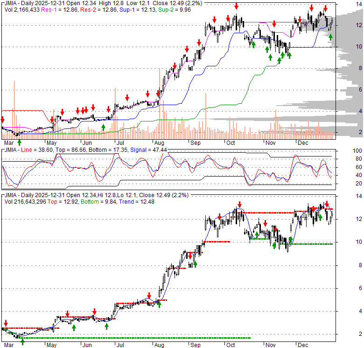Click the 'Dec' month label on upper chart axis
Viewport: 364px width, 348px height.
[x=303, y=142]
